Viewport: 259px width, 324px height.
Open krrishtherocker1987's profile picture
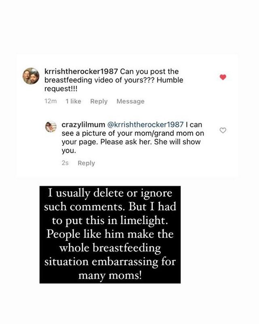coord(31,76)
